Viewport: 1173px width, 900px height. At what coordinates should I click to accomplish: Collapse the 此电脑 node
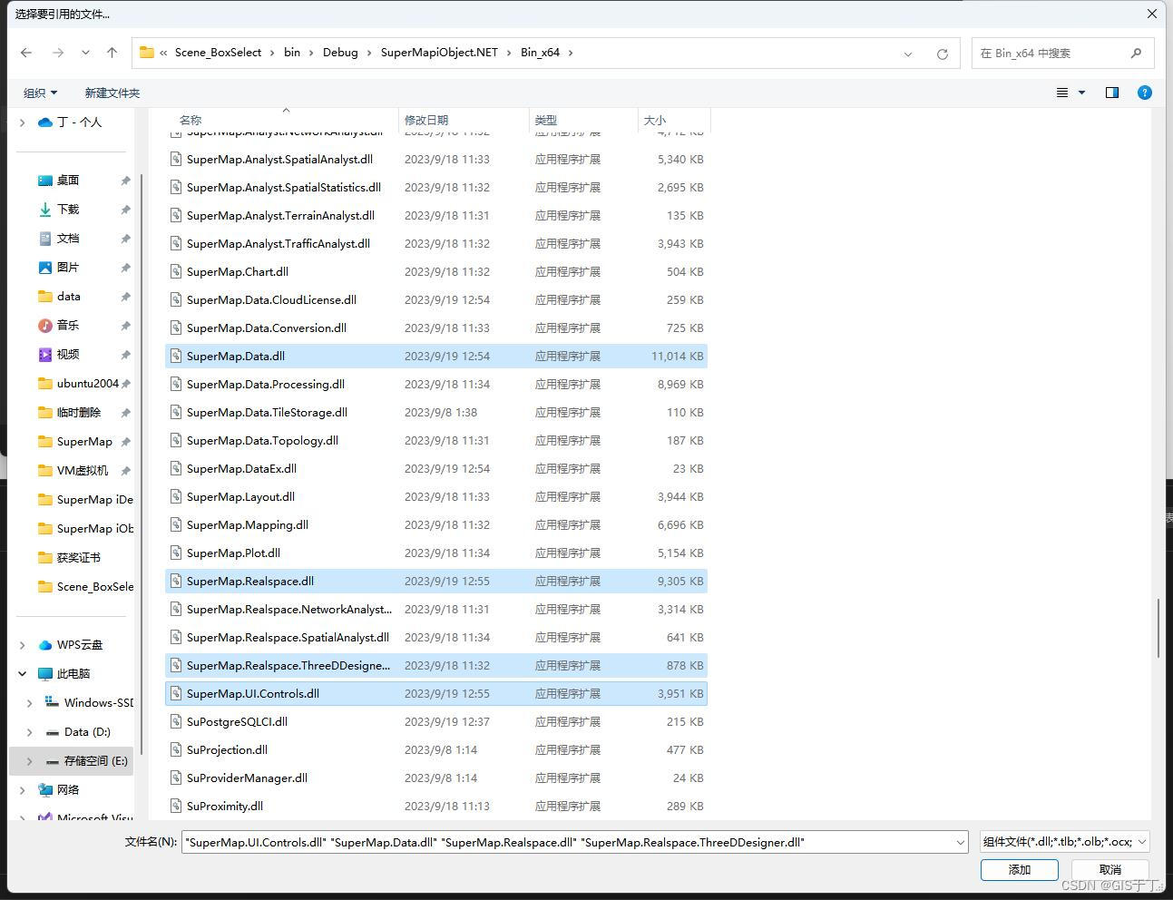pyautogui.click(x=22, y=673)
